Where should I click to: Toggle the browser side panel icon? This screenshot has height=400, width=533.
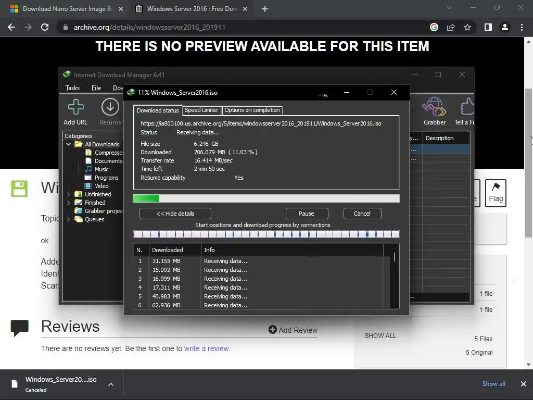pyautogui.click(x=488, y=27)
